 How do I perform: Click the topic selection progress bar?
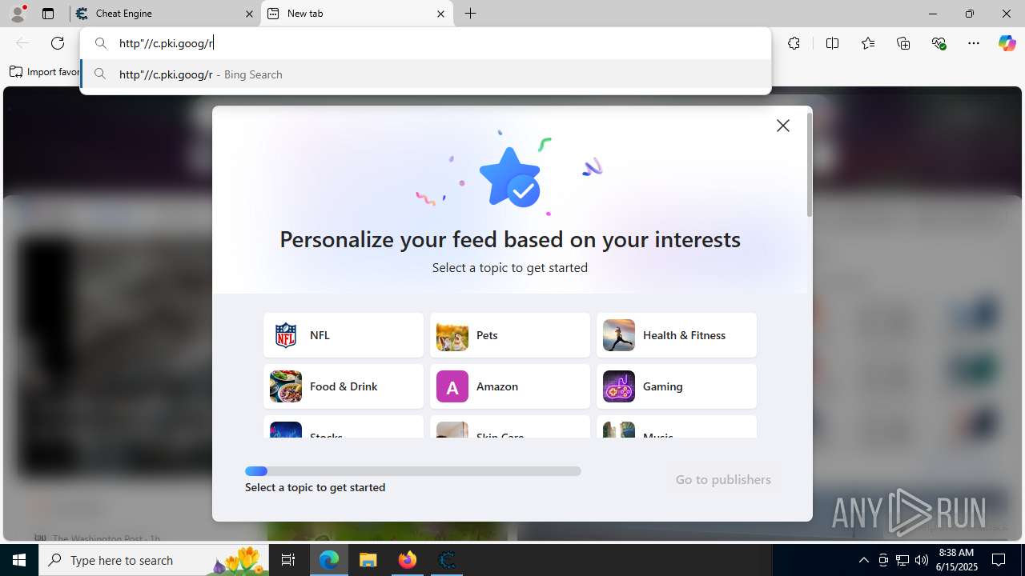(x=413, y=471)
